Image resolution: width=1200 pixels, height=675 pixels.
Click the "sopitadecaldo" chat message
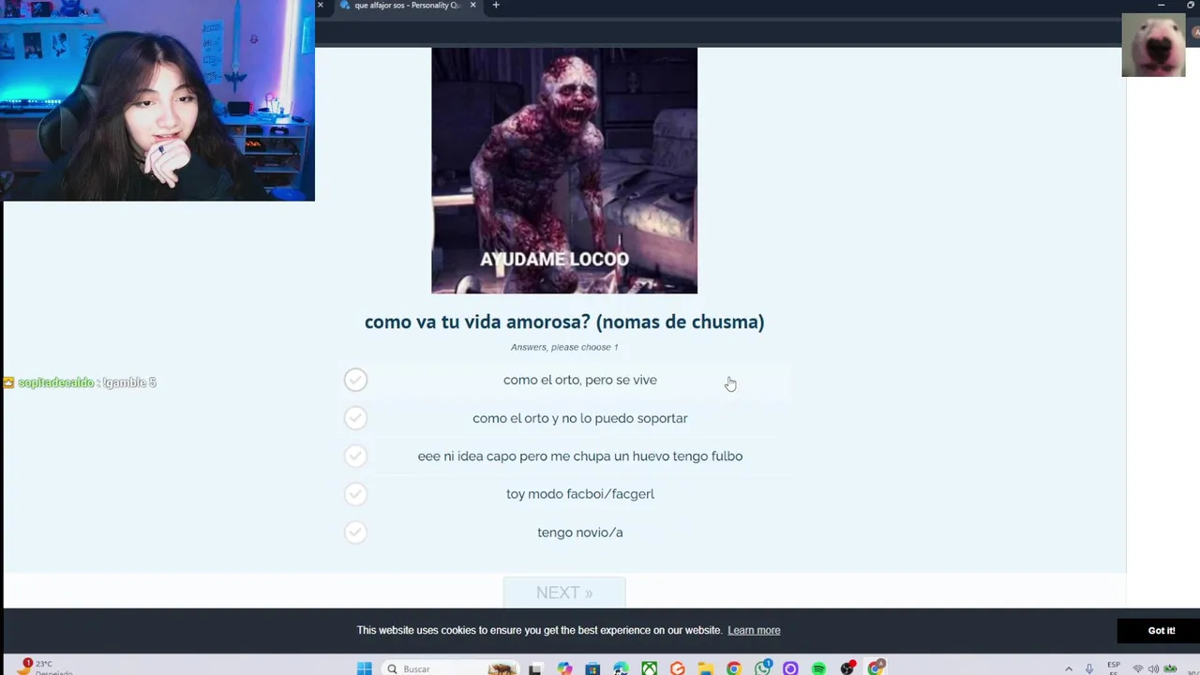coord(80,382)
